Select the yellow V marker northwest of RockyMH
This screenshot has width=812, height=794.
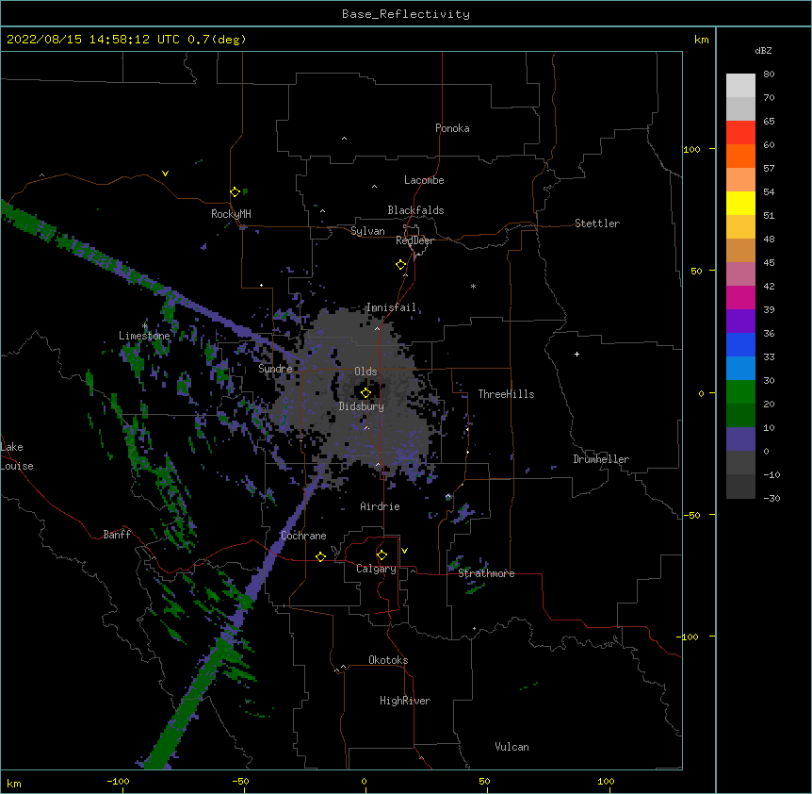pos(165,174)
